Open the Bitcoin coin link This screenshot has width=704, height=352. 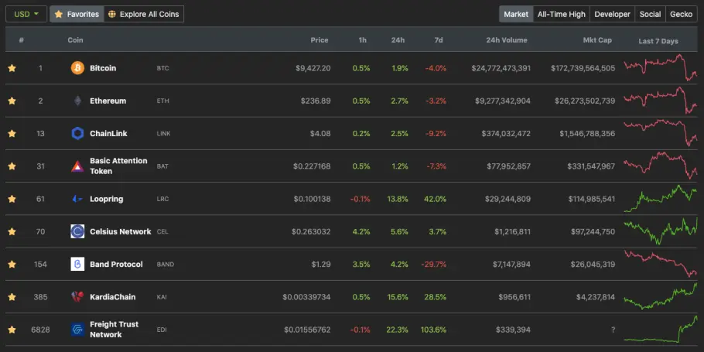(x=103, y=68)
